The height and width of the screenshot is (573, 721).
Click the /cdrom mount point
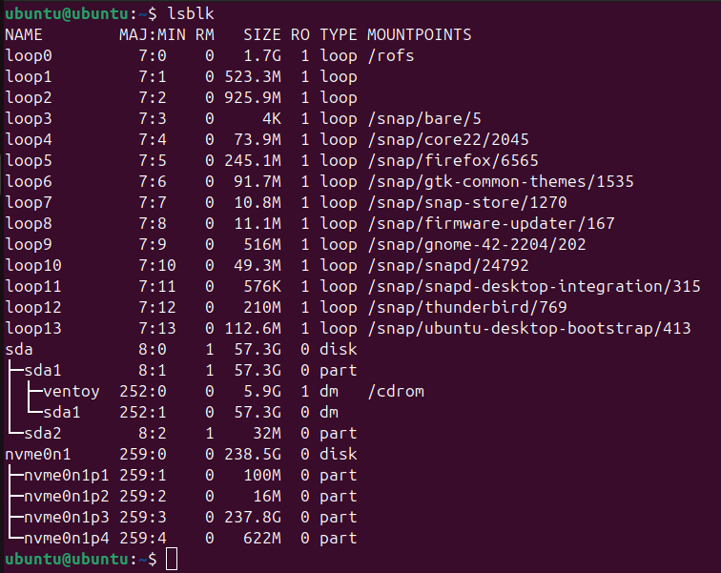396,391
